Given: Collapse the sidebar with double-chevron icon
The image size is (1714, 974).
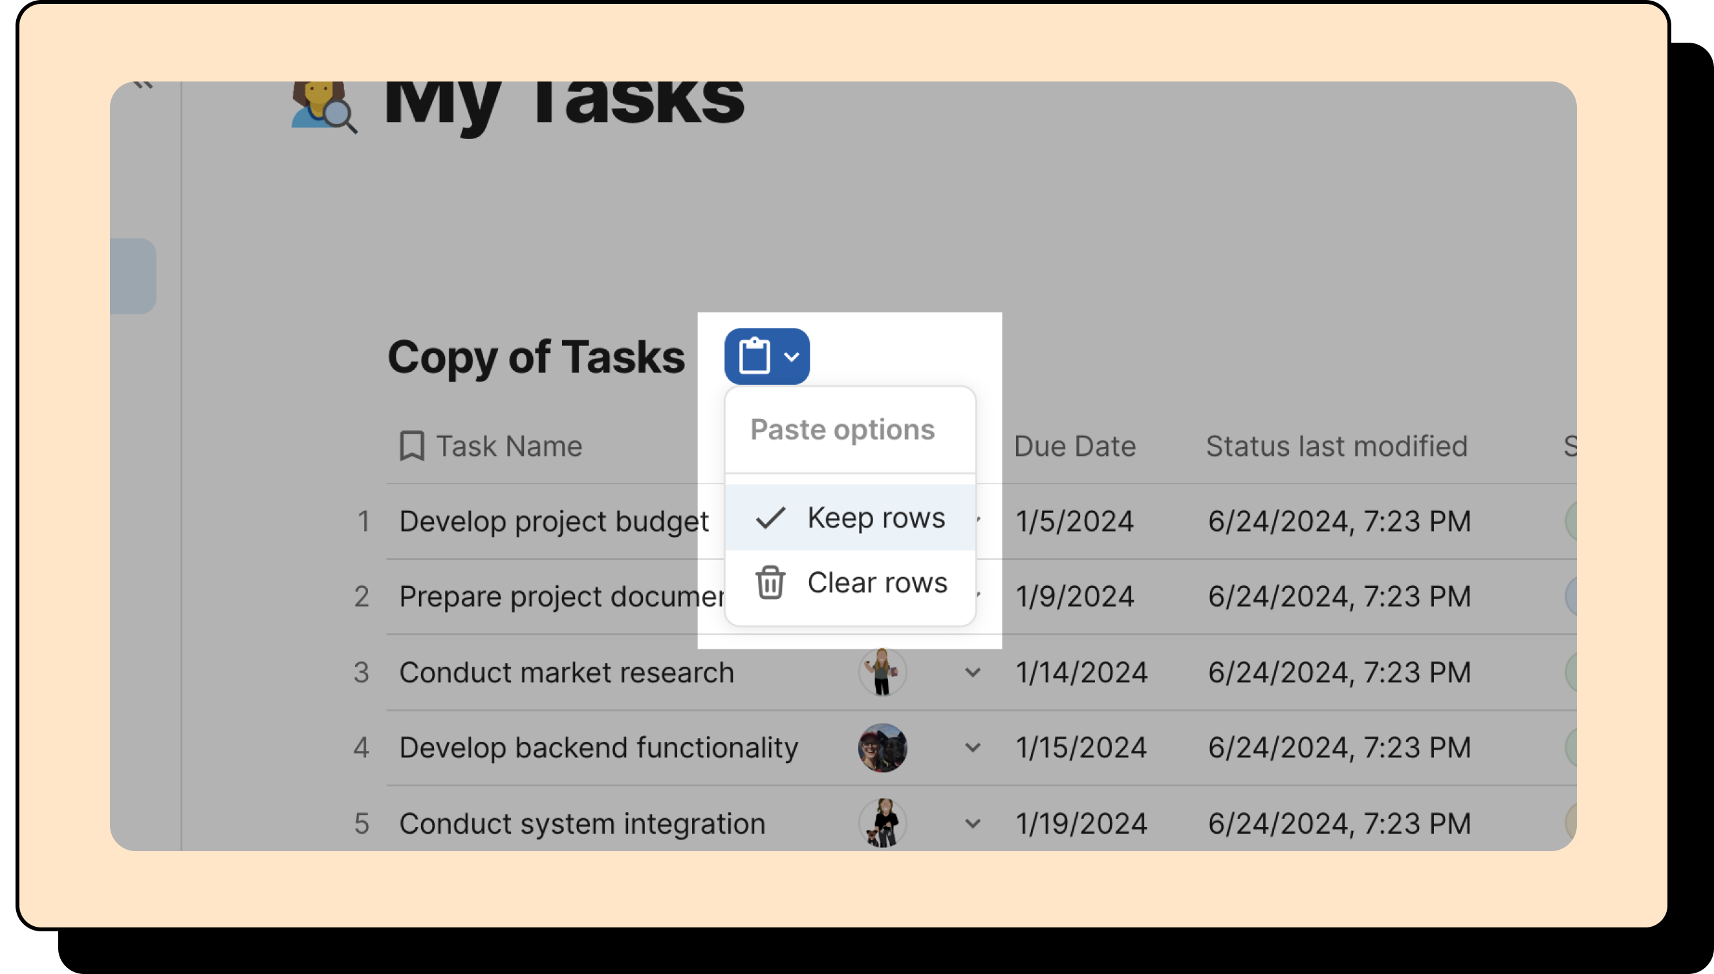Looking at the screenshot, I should (142, 84).
